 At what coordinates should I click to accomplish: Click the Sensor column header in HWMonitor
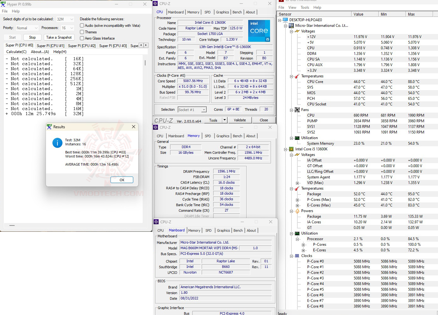314,14
